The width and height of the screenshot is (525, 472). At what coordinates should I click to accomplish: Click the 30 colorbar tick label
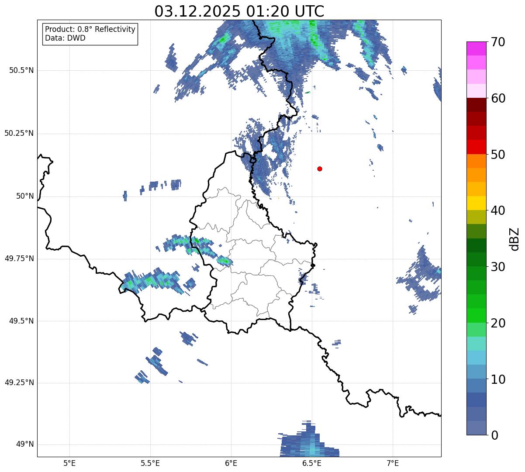click(498, 267)
